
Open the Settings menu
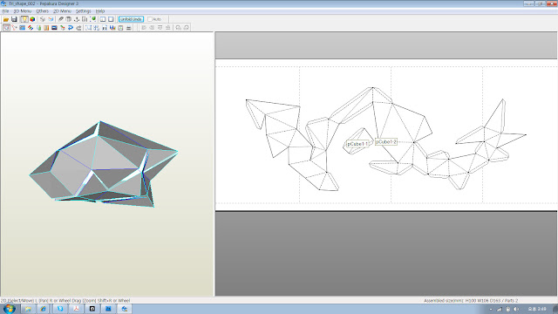tap(84, 11)
